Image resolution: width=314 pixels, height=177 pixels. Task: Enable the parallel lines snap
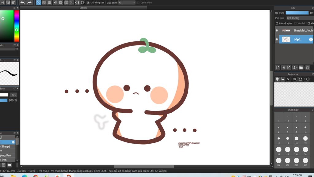click(x=44, y=2)
